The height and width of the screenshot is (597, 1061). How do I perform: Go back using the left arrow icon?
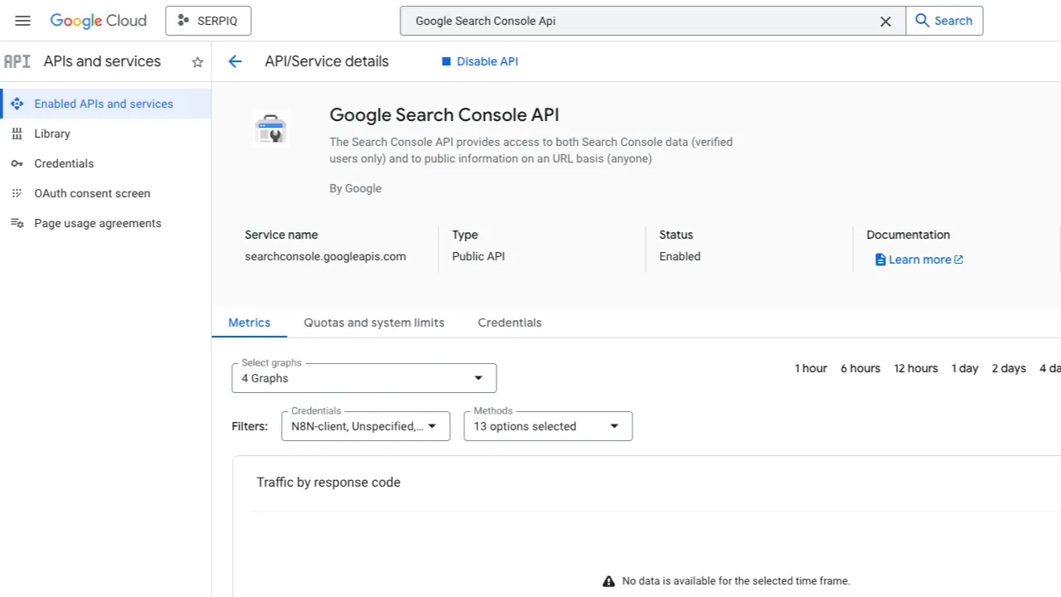235,61
